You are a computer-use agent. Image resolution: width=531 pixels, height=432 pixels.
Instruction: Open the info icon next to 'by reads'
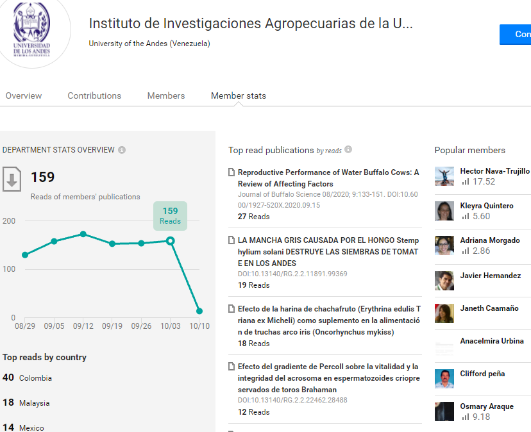coord(348,149)
